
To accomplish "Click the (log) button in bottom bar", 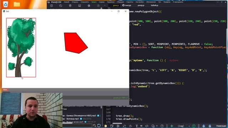I will pos(181,126).
